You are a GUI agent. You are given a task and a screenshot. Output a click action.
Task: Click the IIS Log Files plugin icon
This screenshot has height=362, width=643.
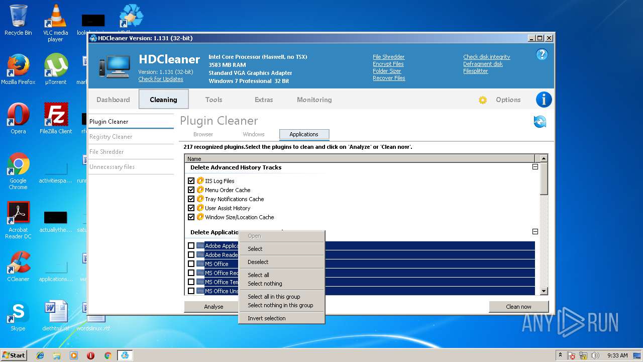(200, 180)
